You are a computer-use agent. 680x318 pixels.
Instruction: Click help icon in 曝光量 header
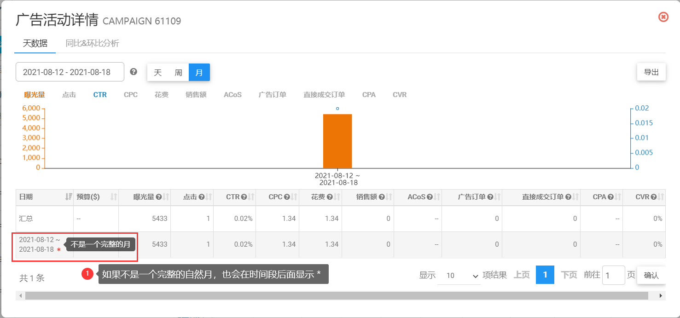[159, 197]
